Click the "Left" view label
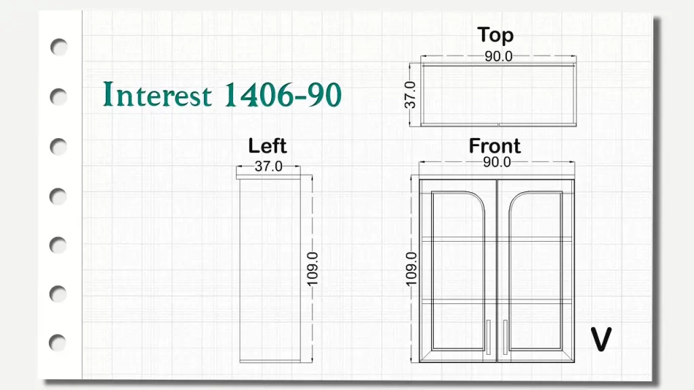 [267, 146]
